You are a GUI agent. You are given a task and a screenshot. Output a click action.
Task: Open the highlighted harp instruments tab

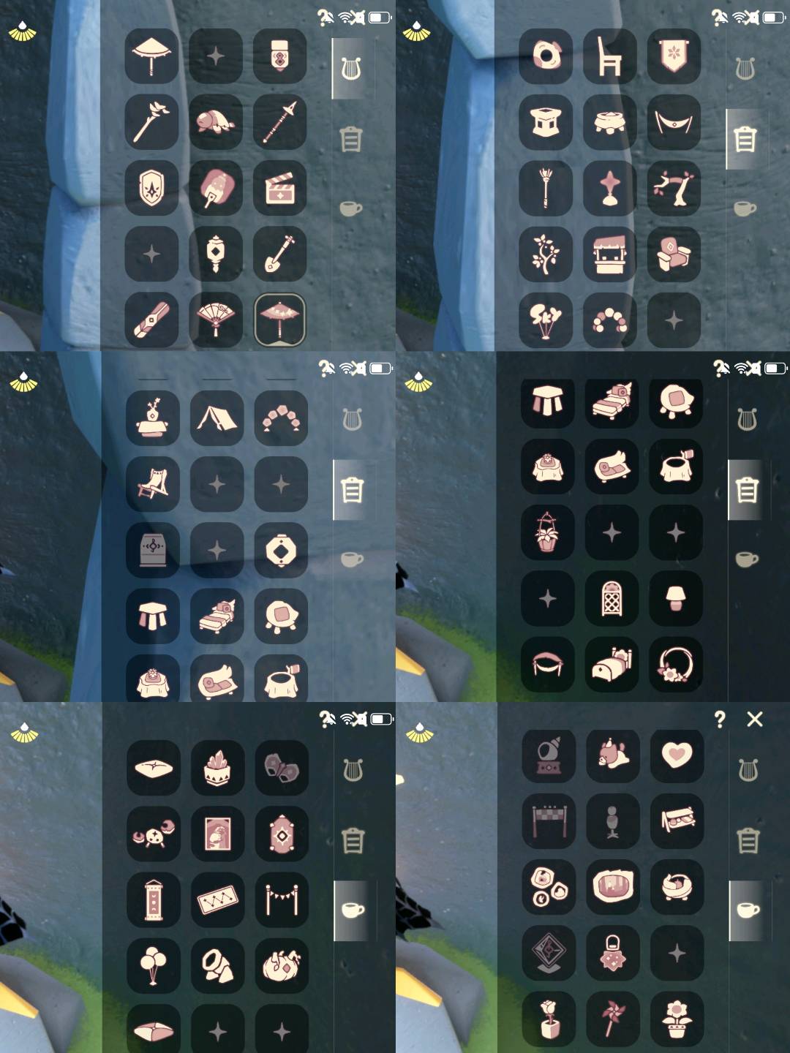point(352,69)
